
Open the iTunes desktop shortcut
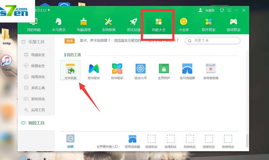pyautogui.click(x=7, y=63)
